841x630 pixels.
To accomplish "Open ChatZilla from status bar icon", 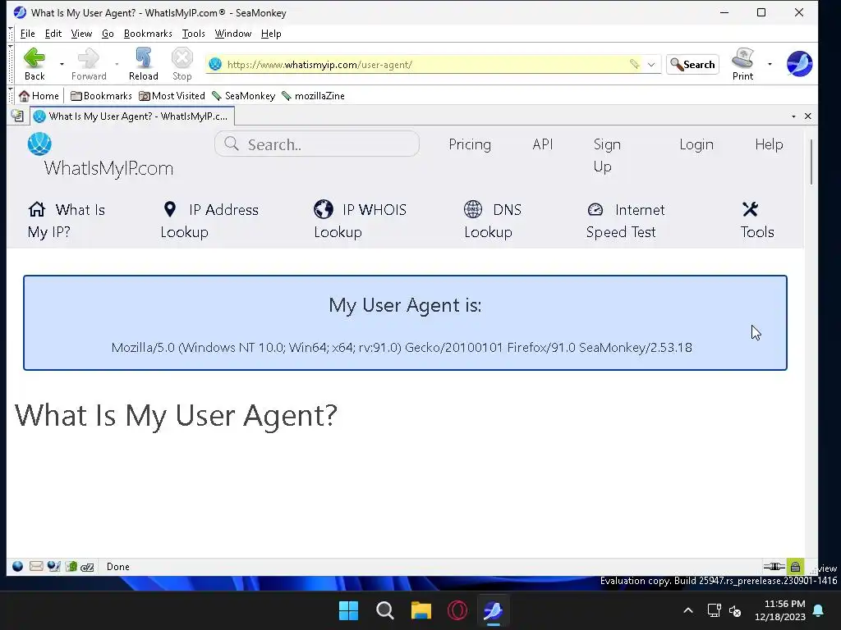I will [x=87, y=567].
